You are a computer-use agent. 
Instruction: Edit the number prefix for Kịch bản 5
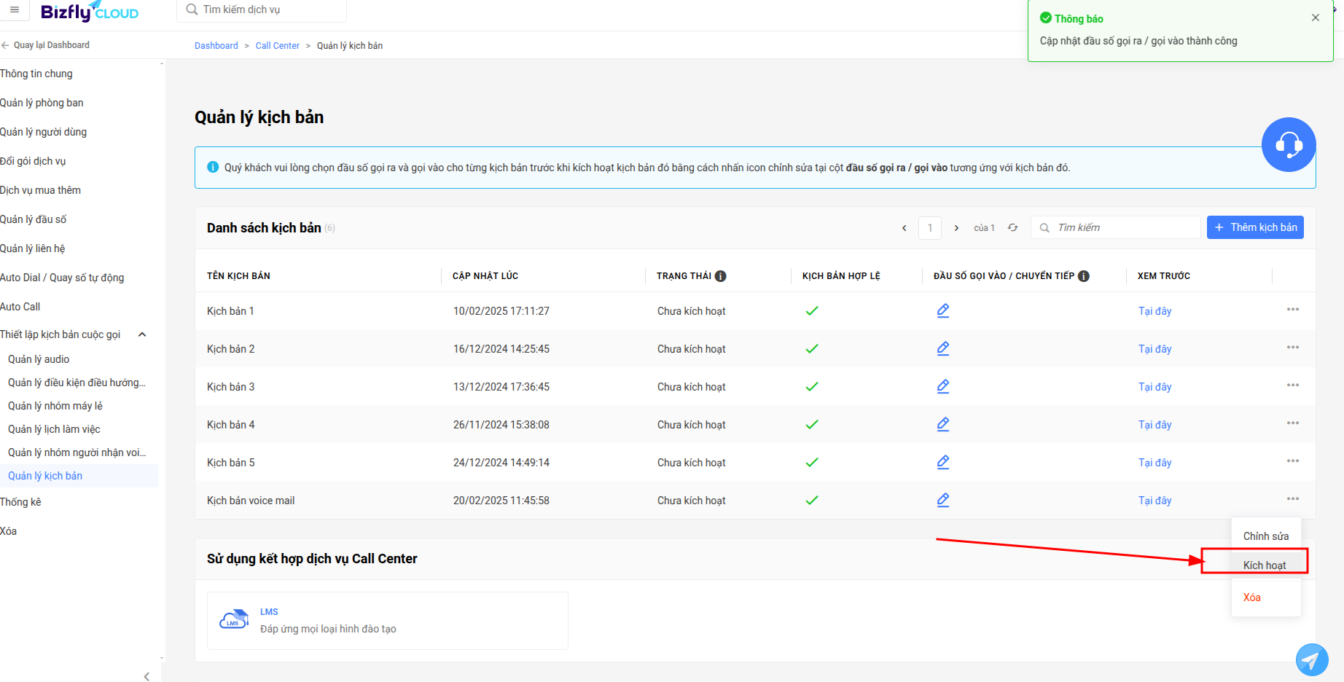[943, 462]
